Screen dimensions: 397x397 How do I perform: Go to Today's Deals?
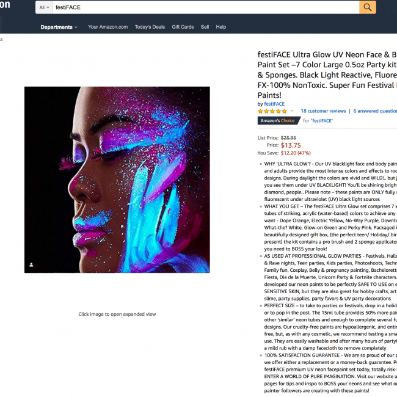click(x=150, y=27)
